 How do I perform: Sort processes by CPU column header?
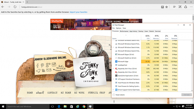click(148, 37)
